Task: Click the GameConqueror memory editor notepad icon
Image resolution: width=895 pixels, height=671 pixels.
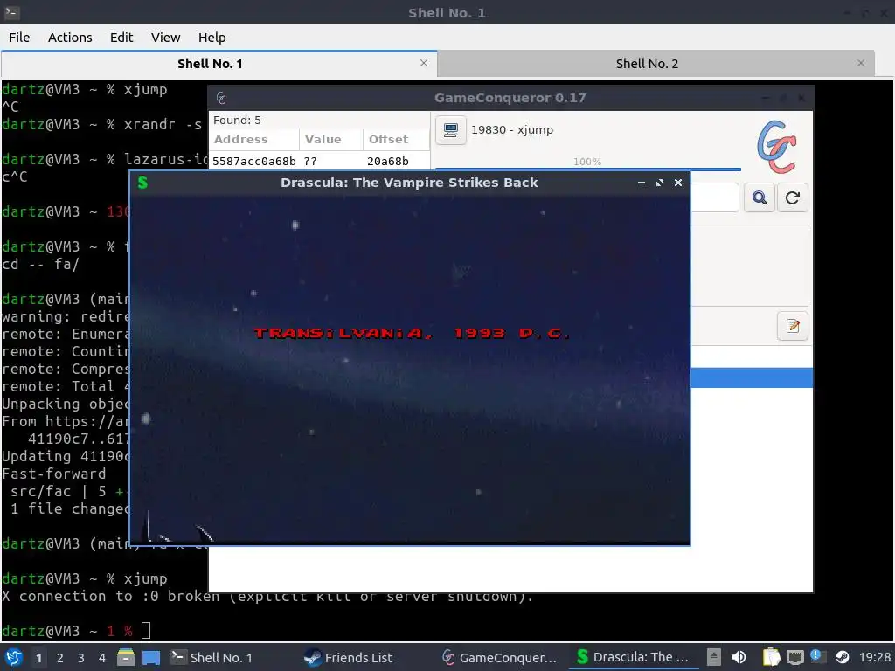Action: coord(793,326)
